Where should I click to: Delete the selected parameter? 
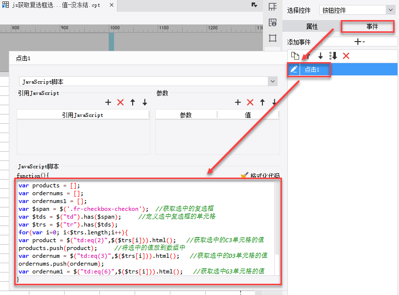(x=250, y=102)
